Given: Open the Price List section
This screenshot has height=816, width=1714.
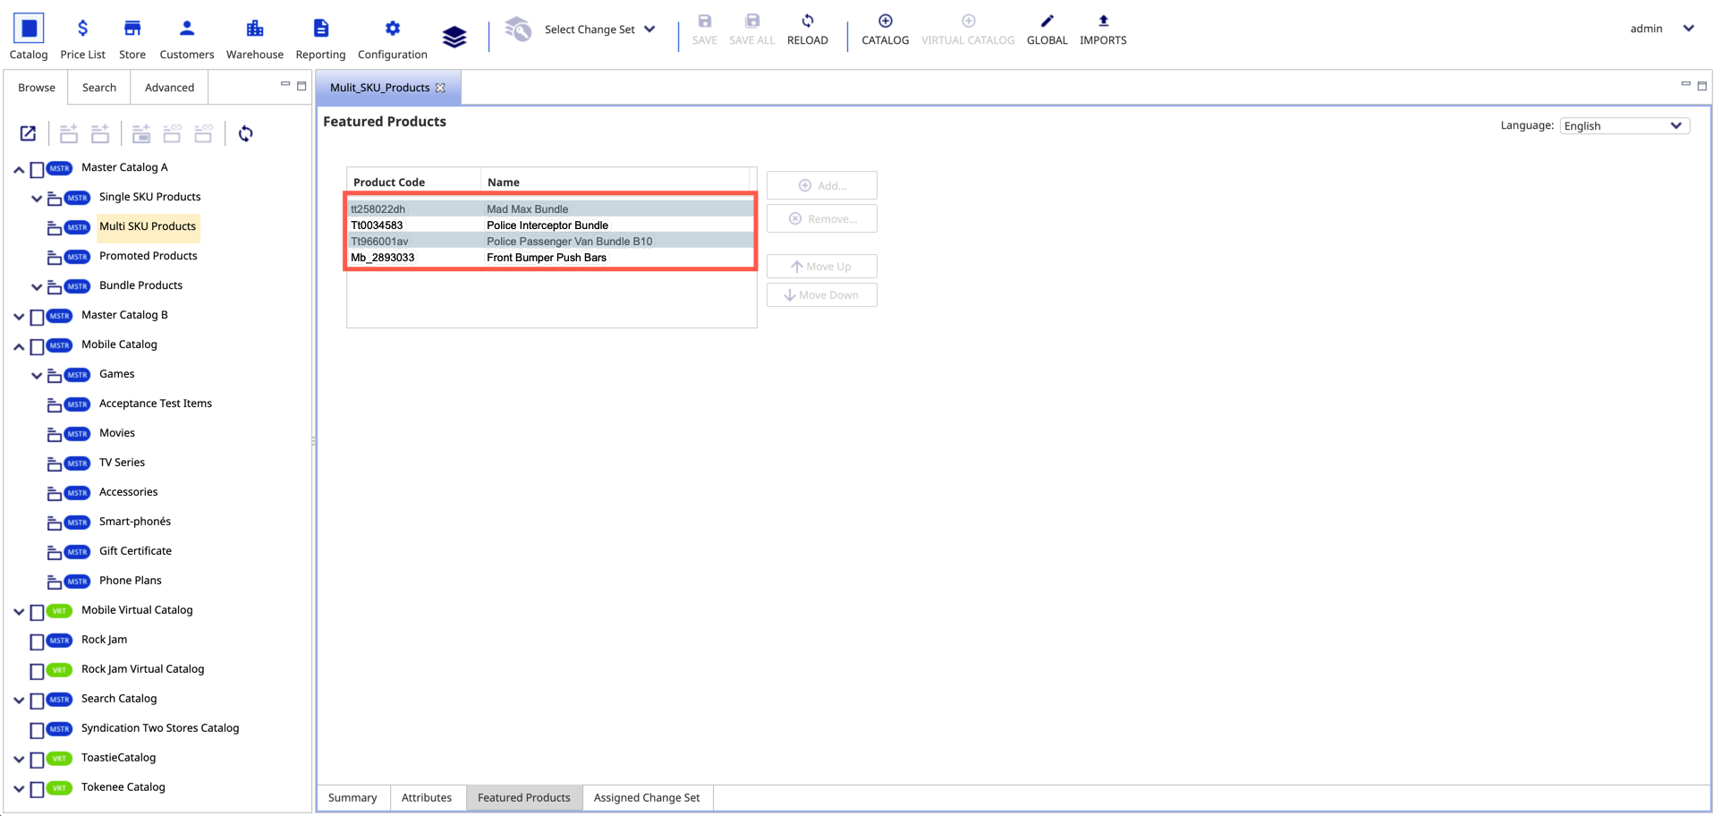Looking at the screenshot, I should (82, 38).
